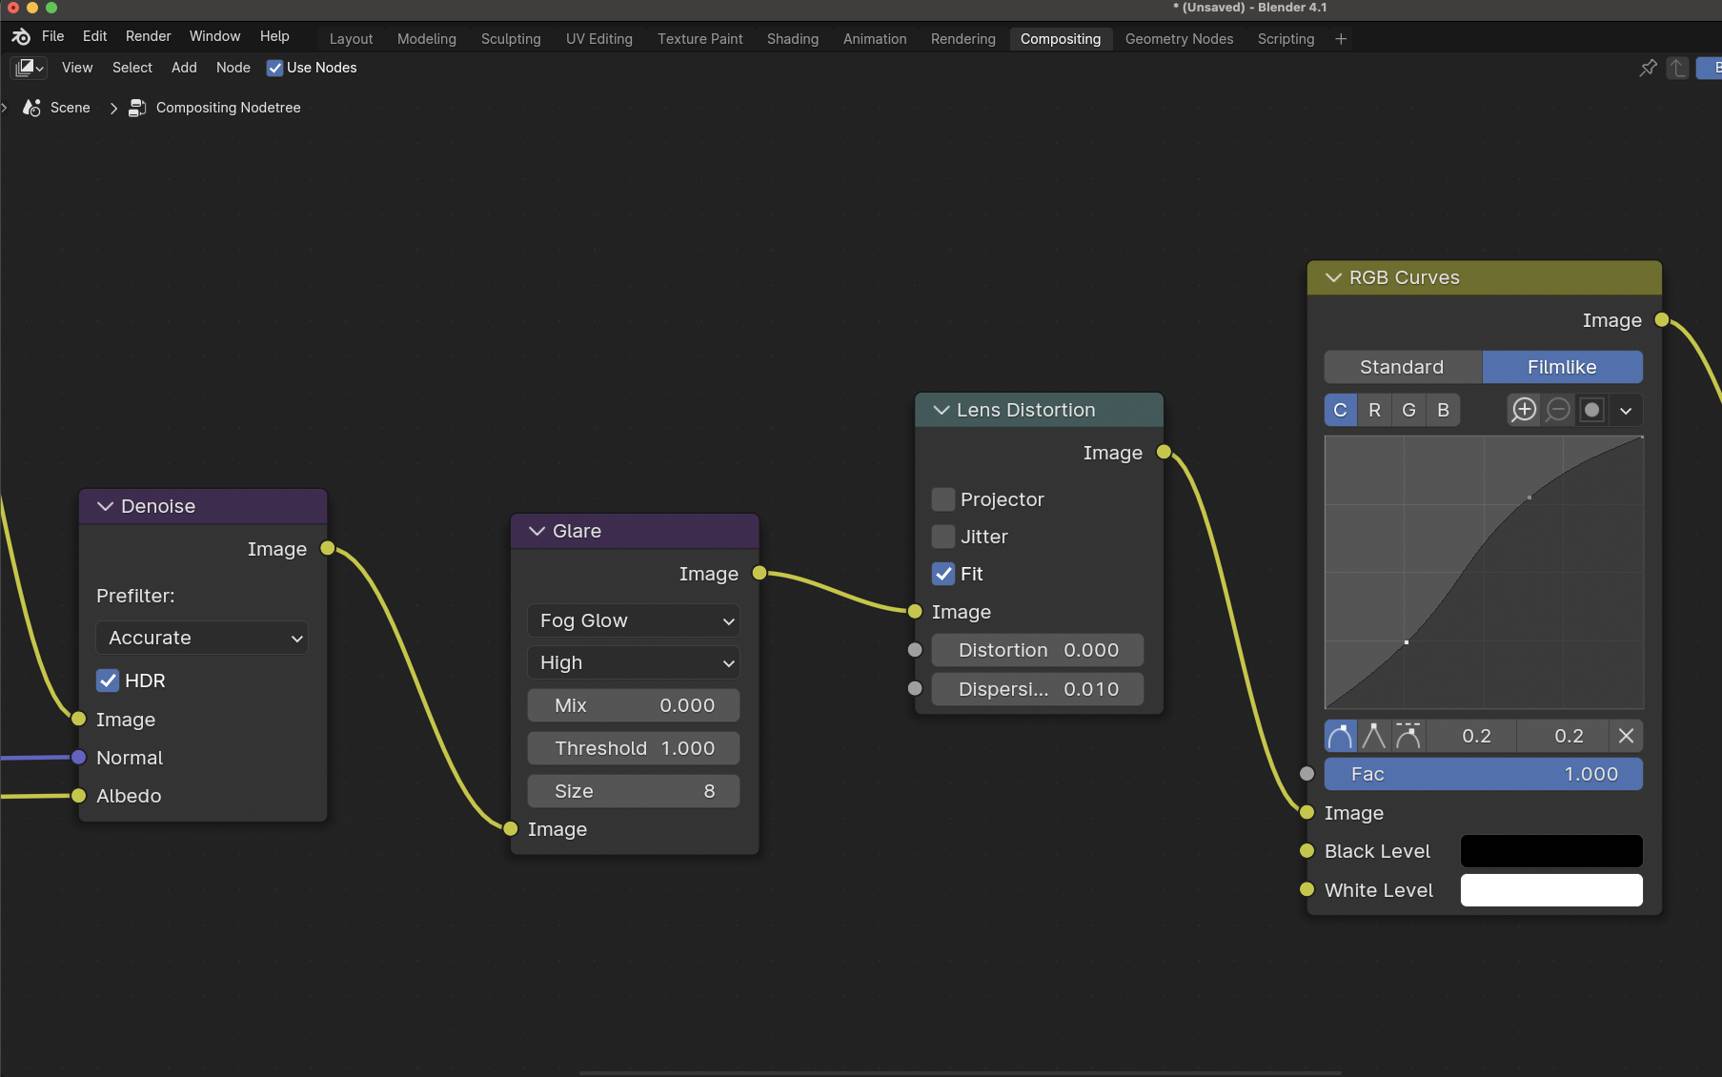Screen dimensions: 1722x1077
Task: Click Glare Image output socket
Action: pyautogui.click(x=760, y=573)
